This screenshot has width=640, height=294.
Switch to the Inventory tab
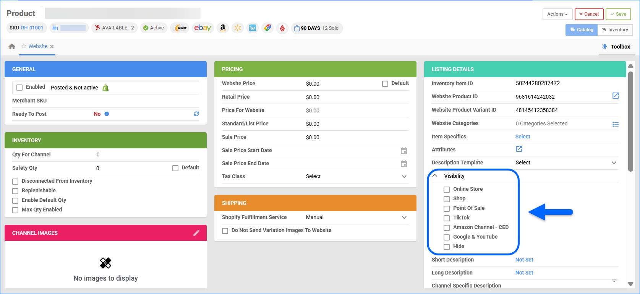click(615, 30)
